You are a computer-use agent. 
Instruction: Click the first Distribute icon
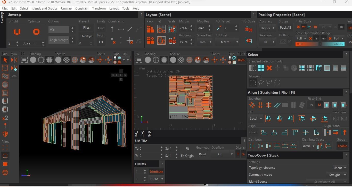click(x=252, y=146)
